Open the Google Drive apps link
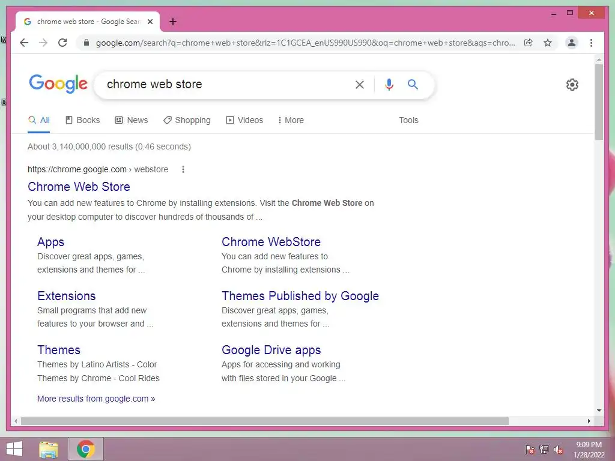The width and height of the screenshot is (615, 461). (271, 350)
